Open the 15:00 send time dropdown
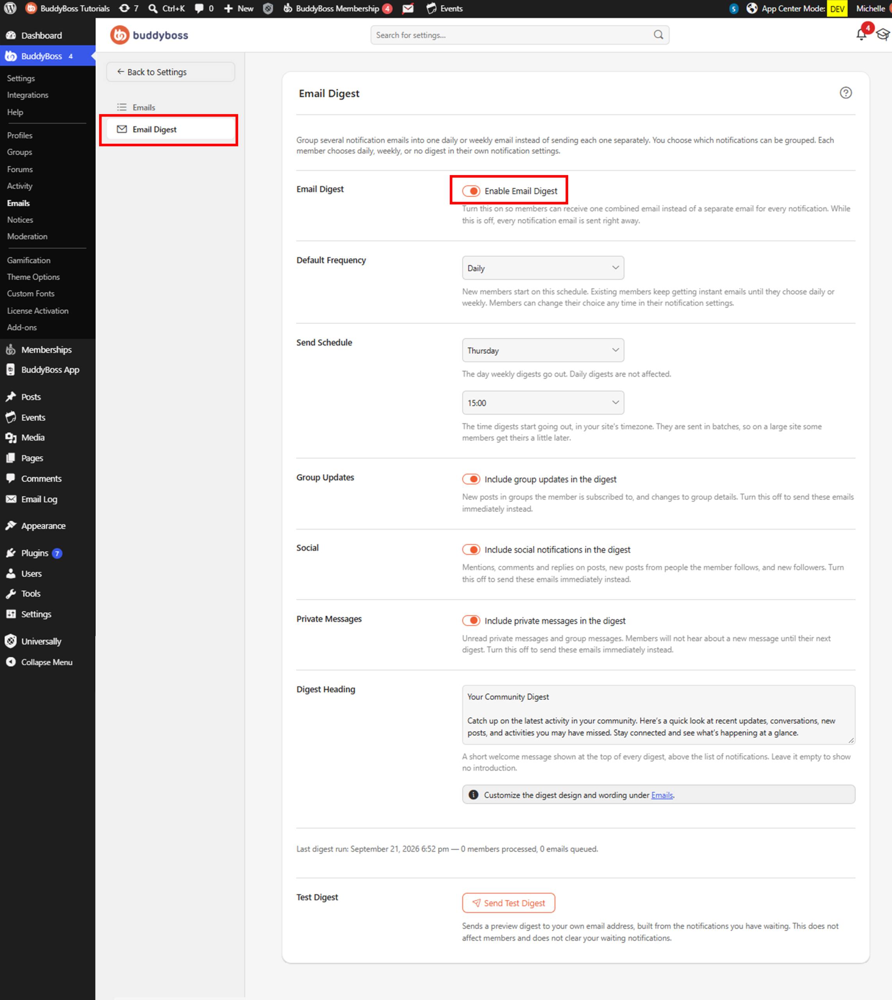 pyautogui.click(x=543, y=402)
